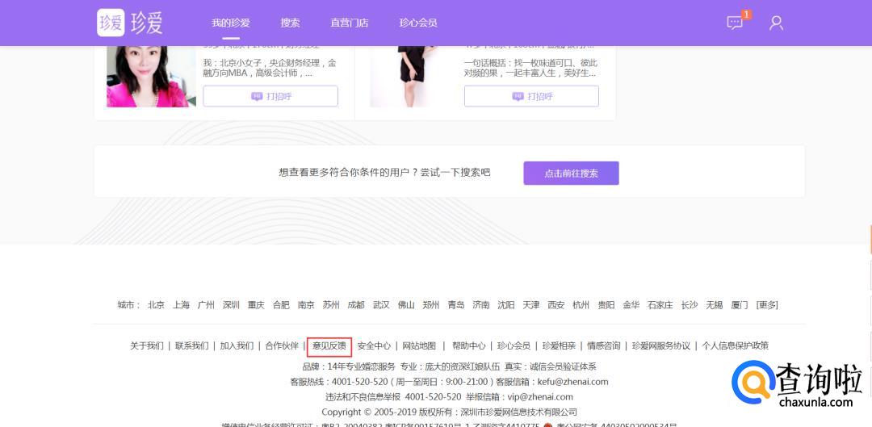Viewport: 872px width, 427px height.
Task: Select city 武汉
Action: (x=381, y=305)
